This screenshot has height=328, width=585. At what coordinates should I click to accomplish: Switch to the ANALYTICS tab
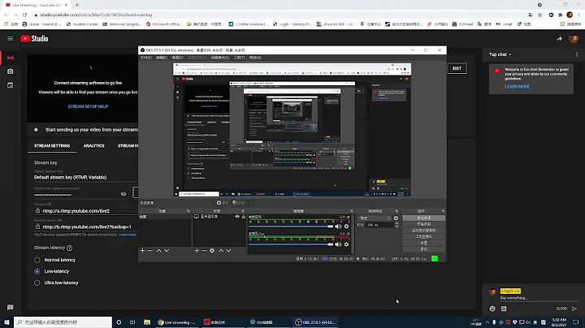(94, 146)
